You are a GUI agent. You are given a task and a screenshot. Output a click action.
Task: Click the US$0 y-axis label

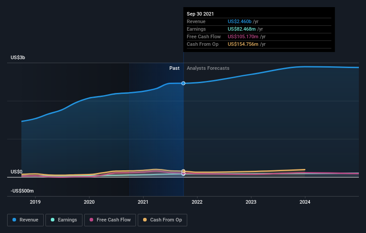point(16,172)
